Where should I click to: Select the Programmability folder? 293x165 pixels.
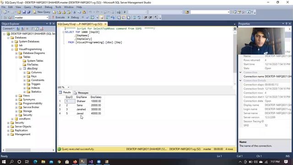coord(33,103)
